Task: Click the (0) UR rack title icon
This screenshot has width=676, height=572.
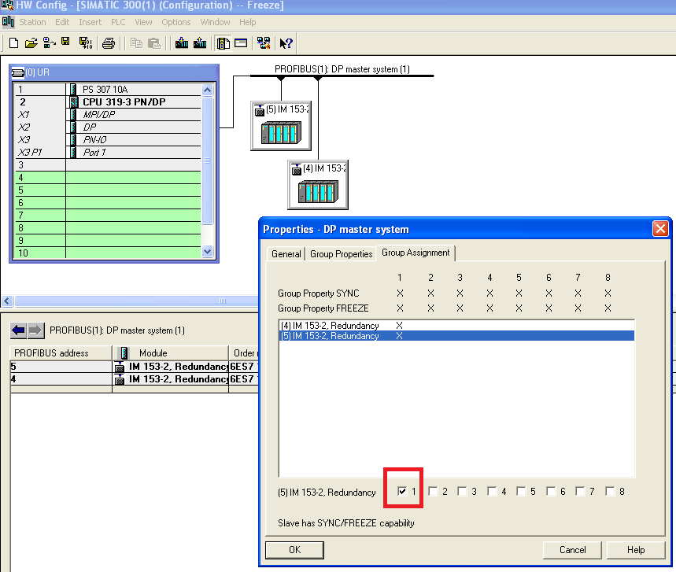Action: (17, 72)
